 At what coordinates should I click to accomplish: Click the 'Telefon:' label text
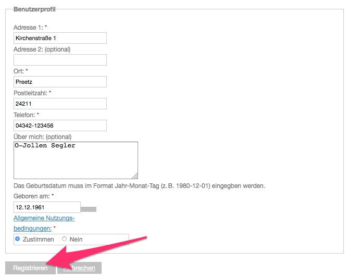pyautogui.click(x=24, y=115)
